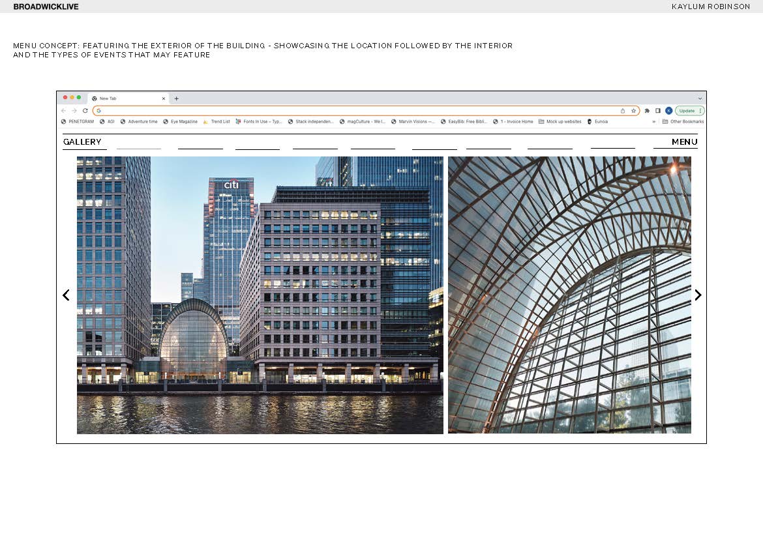Click the browser back arrow
763x545 pixels.
(x=63, y=111)
